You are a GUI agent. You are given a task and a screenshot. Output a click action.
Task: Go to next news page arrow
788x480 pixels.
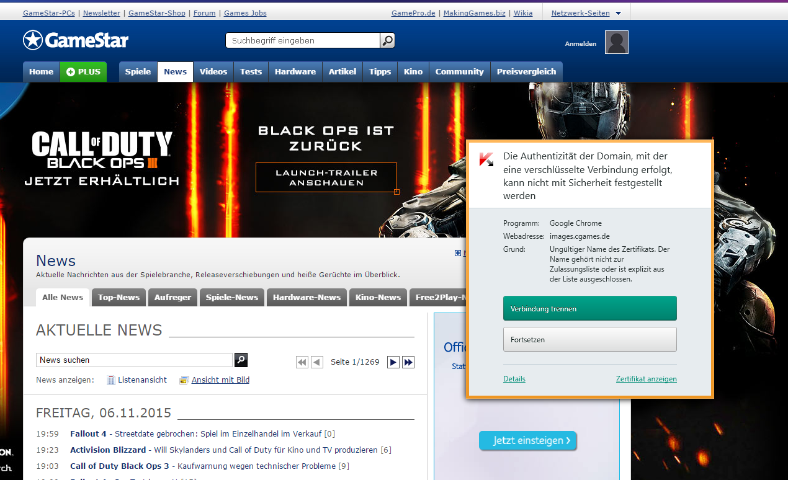tap(393, 362)
